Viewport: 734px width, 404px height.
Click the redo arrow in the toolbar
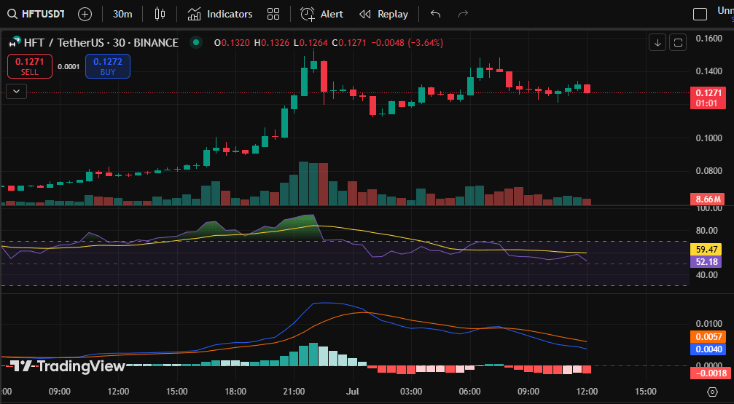(x=462, y=14)
